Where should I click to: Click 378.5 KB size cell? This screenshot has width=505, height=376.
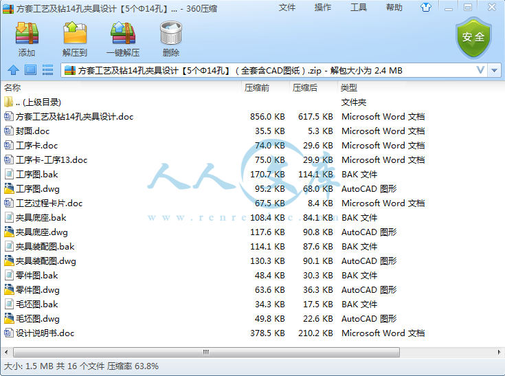click(x=267, y=333)
